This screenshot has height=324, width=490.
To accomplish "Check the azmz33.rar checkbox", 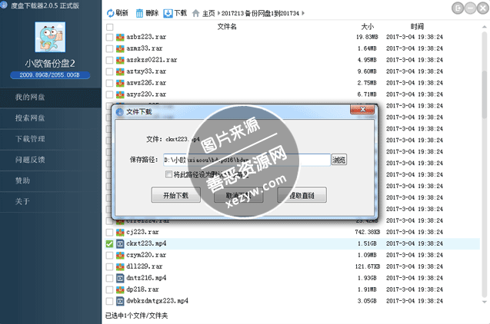I will 109,49.
